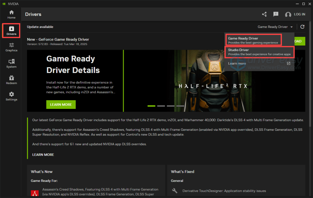
Task: Open the Redeem gift icon
Action: (x=11, y=80)
